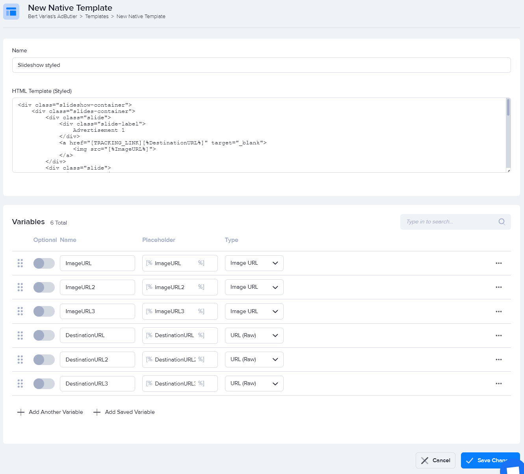Image resolution: width=524 pixels, height=474 pixels.
Task: Click the drag handle for DestinationURL3 row
Action: coord(20,384)
